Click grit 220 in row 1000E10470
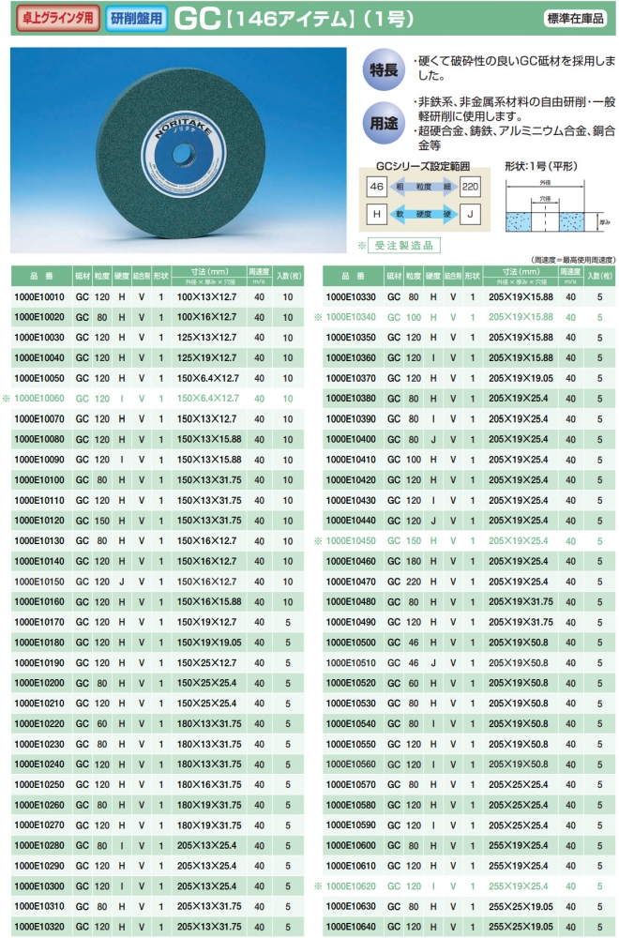 click(414, 582)
